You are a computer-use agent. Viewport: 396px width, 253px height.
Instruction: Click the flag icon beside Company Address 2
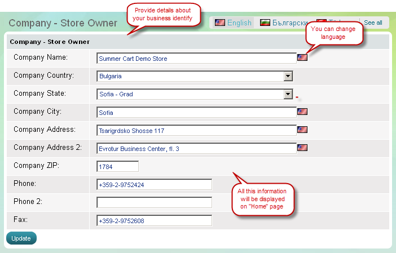(302, 148)
